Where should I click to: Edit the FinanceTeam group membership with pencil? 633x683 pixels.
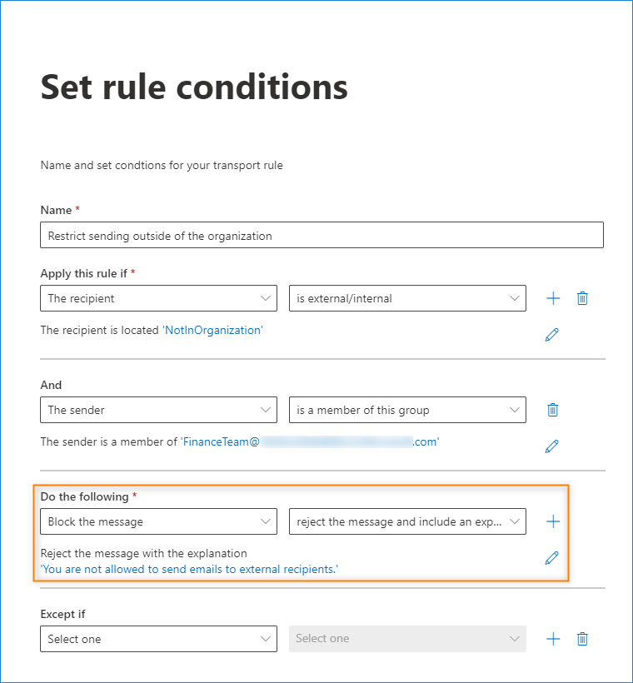551,446
